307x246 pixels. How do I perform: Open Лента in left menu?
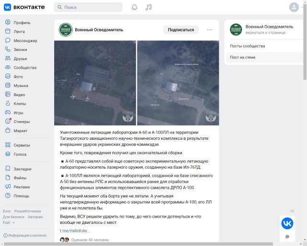19,32
